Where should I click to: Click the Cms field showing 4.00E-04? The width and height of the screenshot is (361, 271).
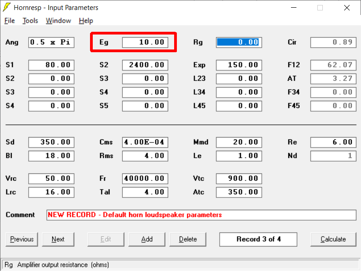pyautogui.click(x=145, y=142)
